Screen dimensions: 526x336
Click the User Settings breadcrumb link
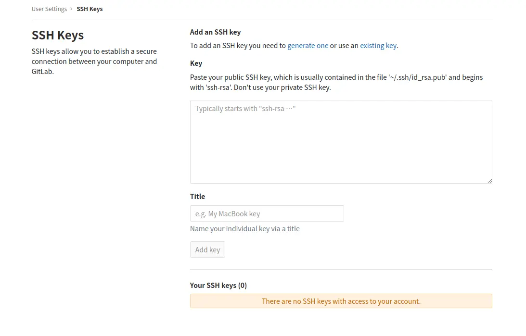tap(49, 9)
